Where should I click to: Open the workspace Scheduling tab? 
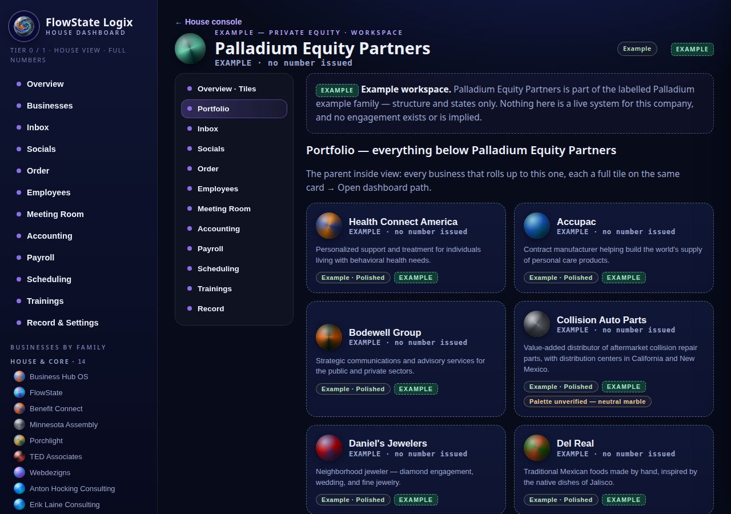click(x=234, y=268)
